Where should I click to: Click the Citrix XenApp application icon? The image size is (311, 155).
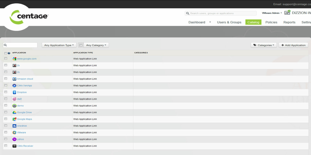(15, 86)
